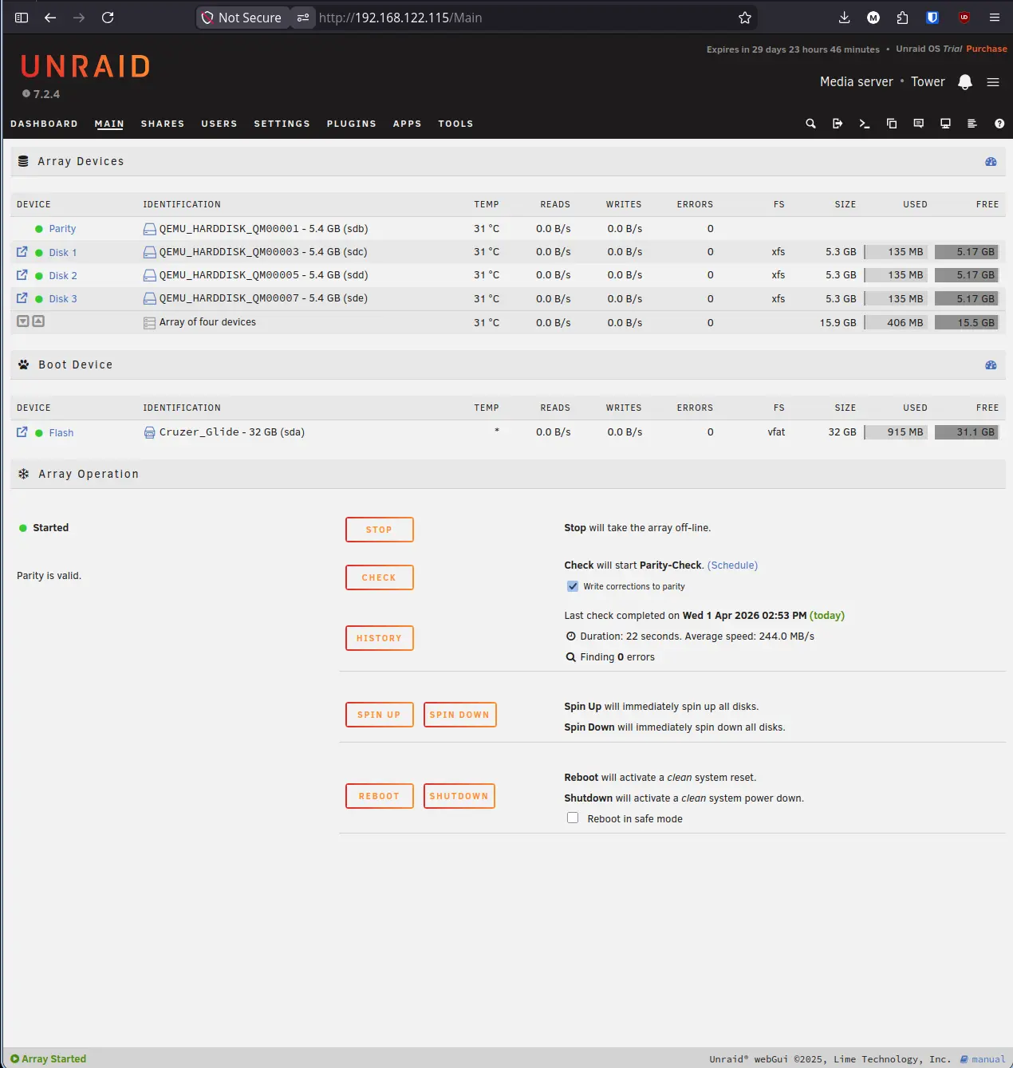Select the Main tab
The image size is (1013, 1068).
[109, 124]
